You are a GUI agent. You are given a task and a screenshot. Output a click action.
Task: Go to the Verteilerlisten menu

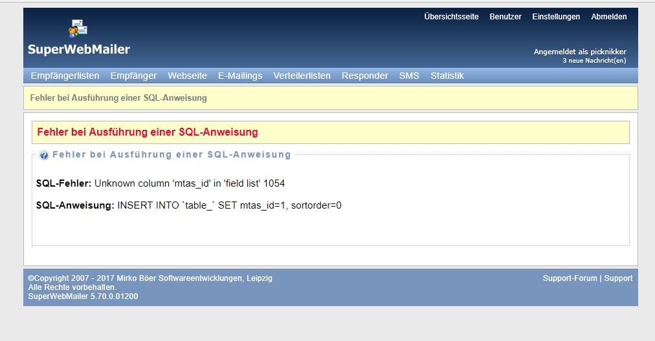302,76
